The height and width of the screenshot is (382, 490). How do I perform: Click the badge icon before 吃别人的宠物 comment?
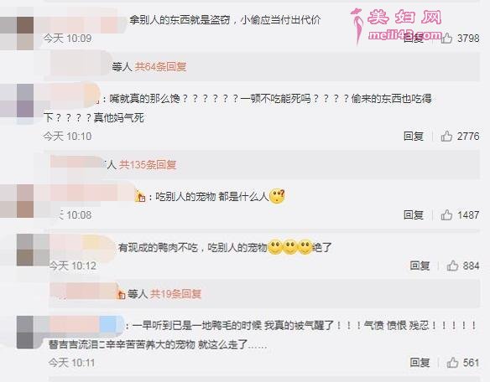point(141,196)
